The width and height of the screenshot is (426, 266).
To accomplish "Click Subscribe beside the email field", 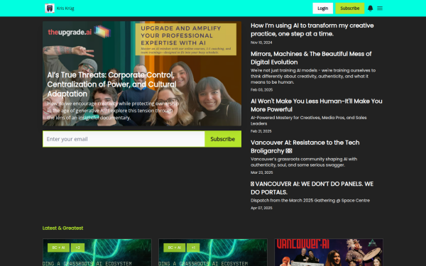I will [x=223, y=139].
